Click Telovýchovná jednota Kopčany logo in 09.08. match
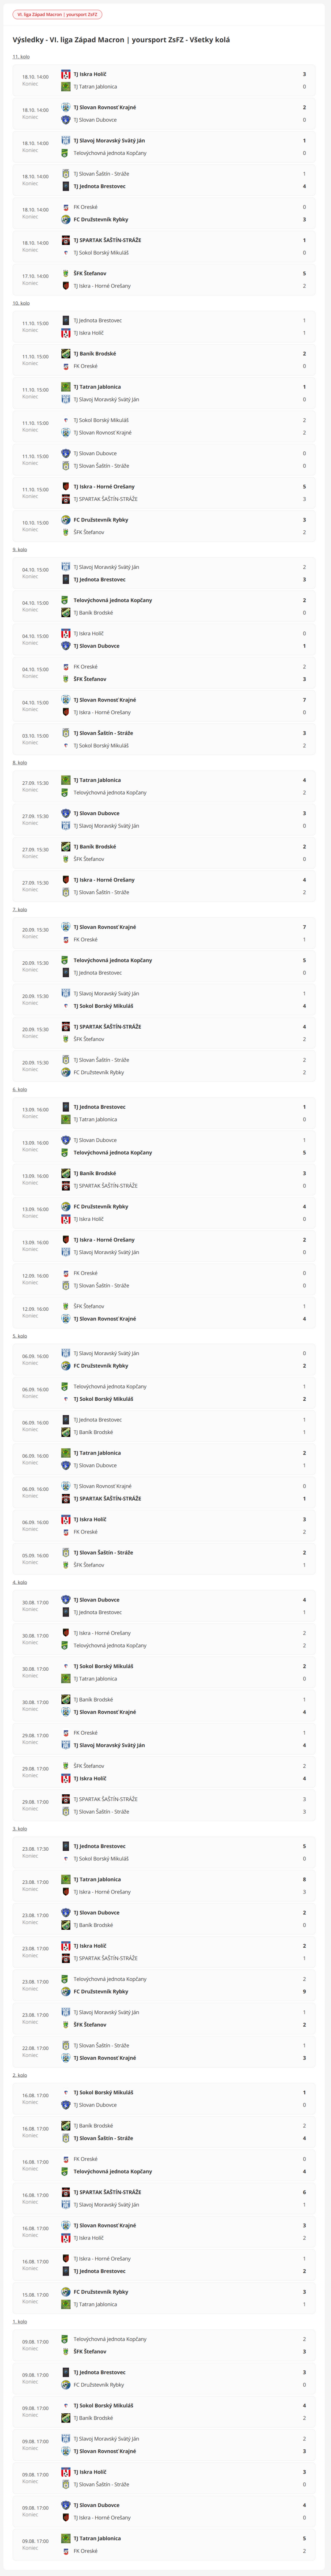This screenshot has height=2576, width=331. pyautogui.click(x=66, y=2339)
